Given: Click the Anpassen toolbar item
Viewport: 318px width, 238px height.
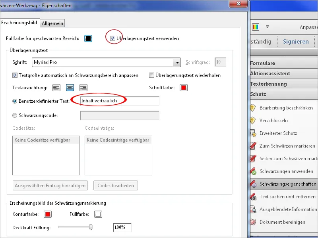Looking at the screenshot, I should coord(309,27).
